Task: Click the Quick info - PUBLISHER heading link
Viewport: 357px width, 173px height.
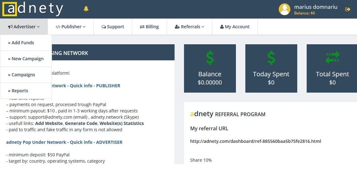Action: (x=95, y=86)
